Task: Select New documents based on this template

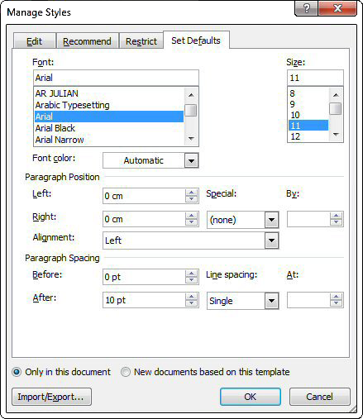Action: [126, 372]
